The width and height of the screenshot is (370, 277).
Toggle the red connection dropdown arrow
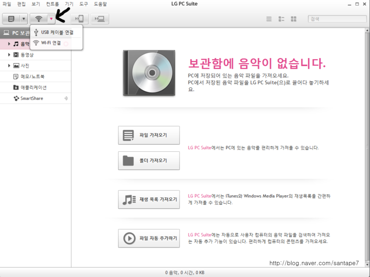[51, 19]
